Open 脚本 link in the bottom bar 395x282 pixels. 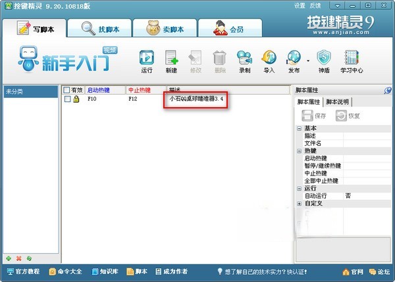pos(137,271)
